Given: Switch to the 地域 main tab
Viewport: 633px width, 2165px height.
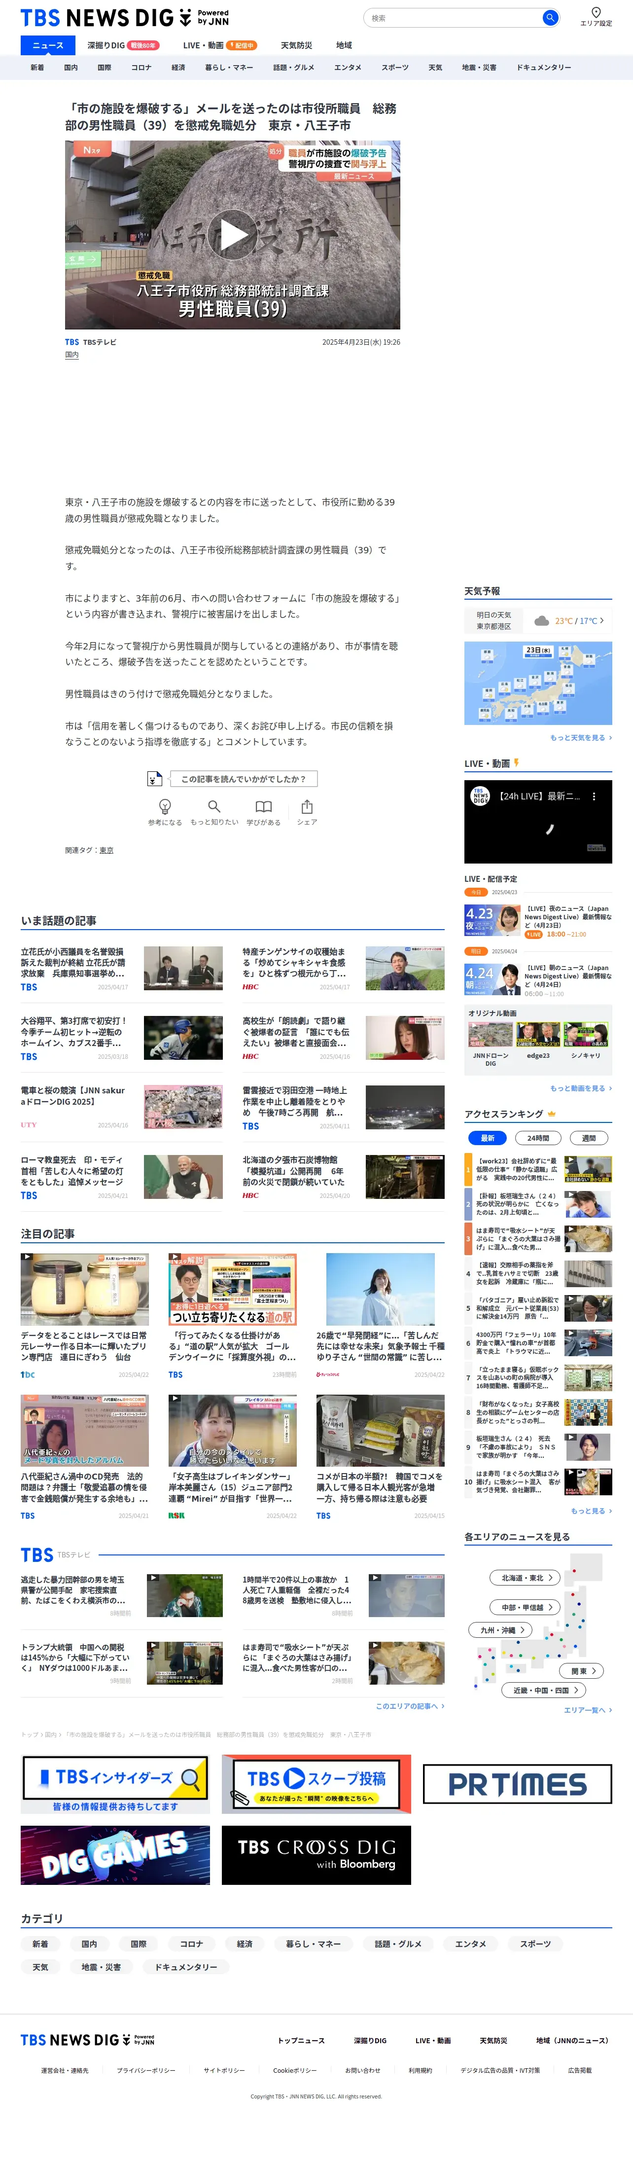Looking at the screenshot, I should pyautogui.click(x=344, y=45).
